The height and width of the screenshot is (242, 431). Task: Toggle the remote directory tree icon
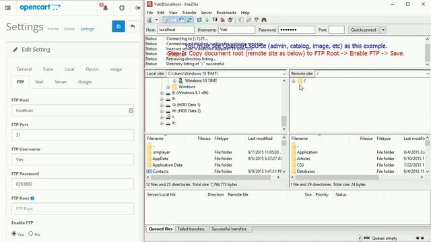point(181,20)
